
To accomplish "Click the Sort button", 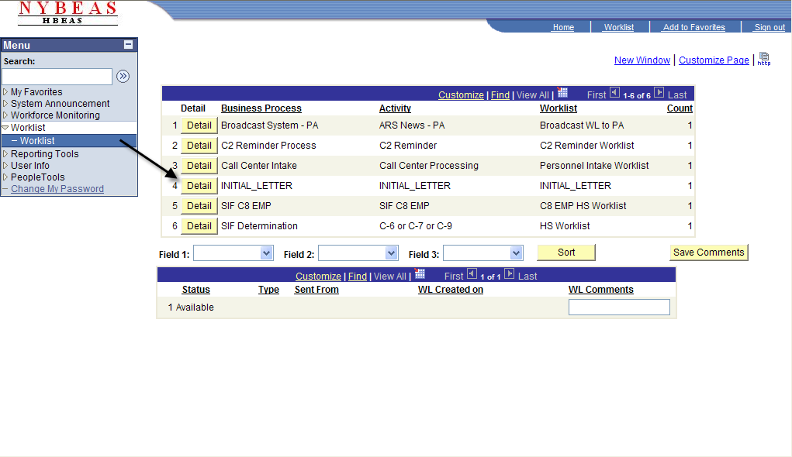I will pyautogui.click(x=566, y=253).
